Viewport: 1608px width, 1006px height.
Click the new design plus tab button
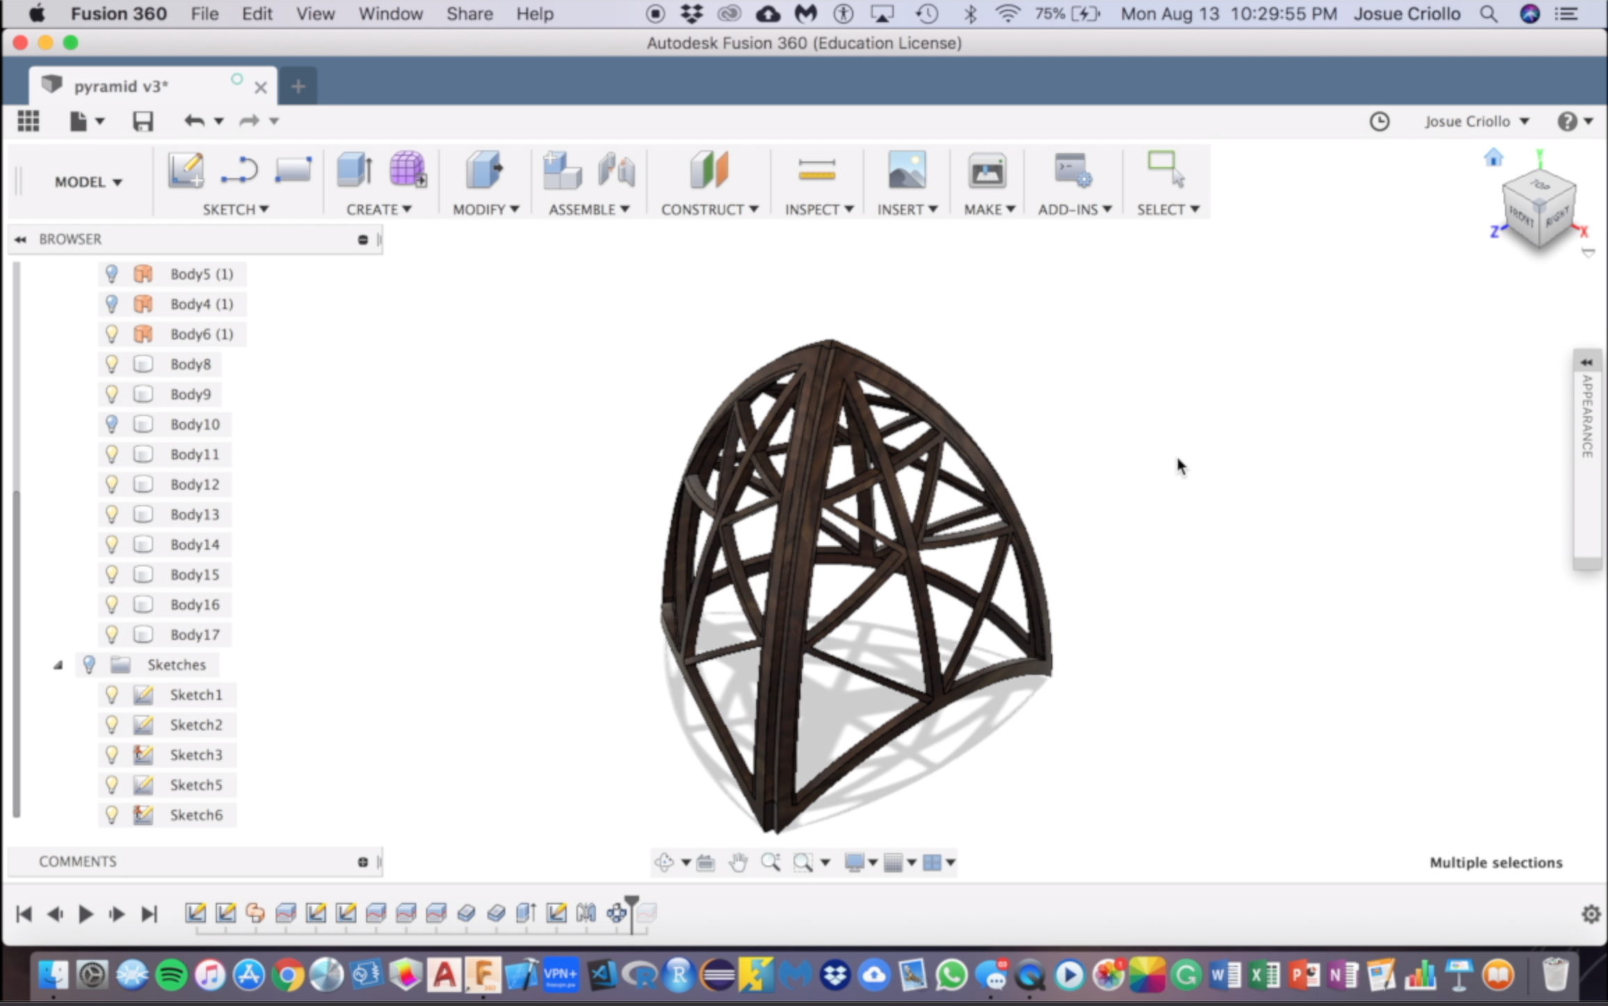pos(299,86)
